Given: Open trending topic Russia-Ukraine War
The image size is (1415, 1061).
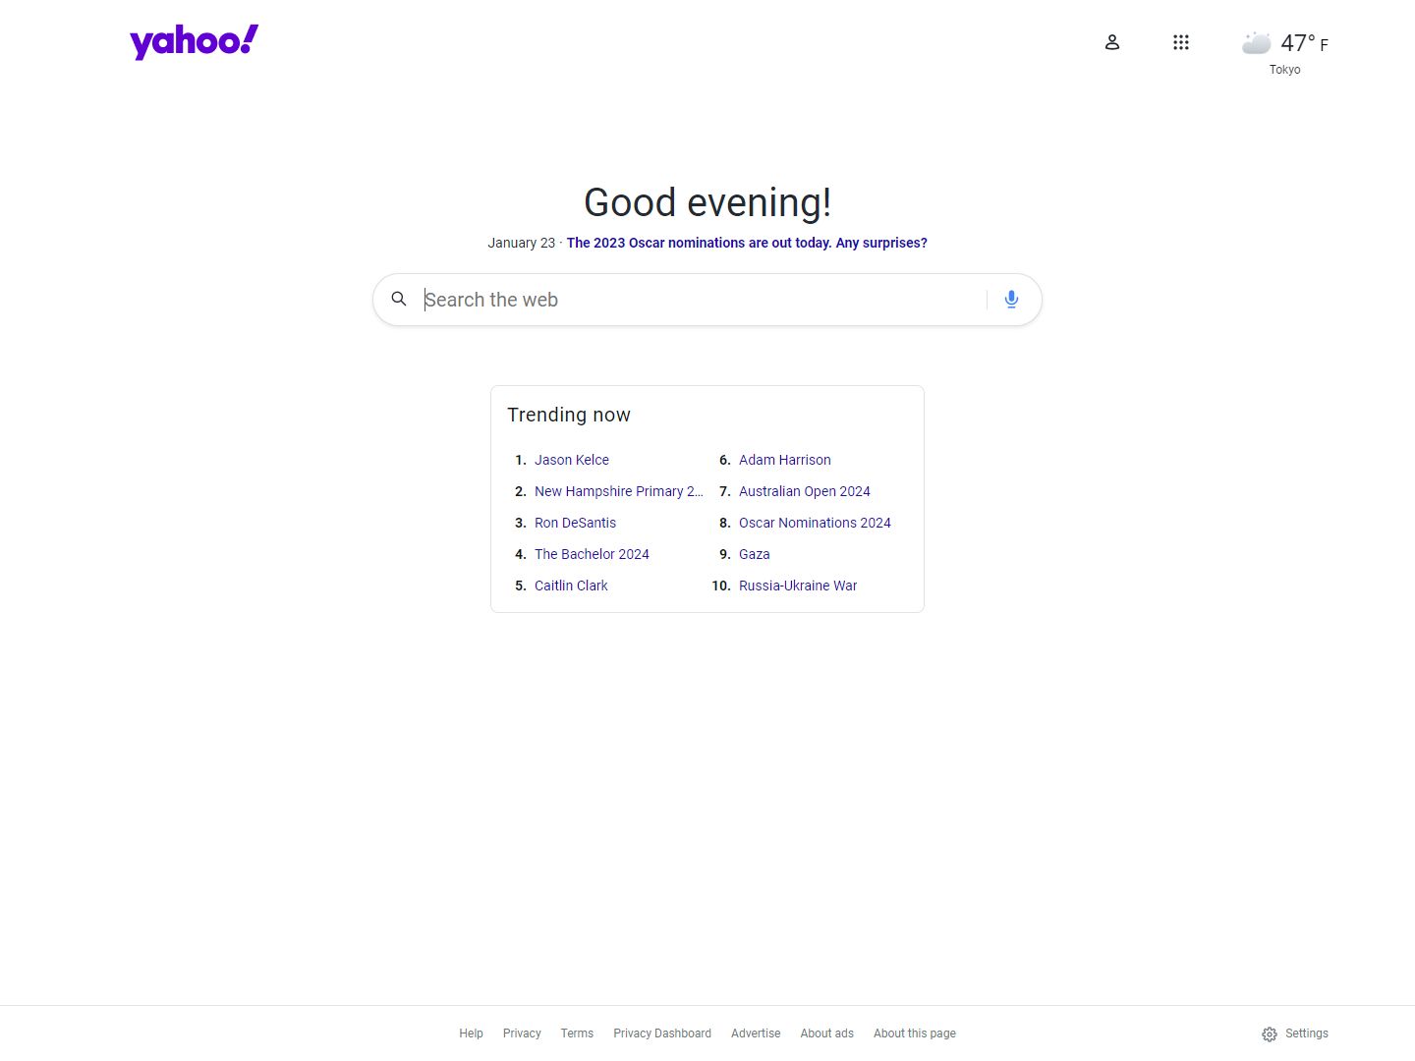Looking at the screenshot, I should click(798, 586).
